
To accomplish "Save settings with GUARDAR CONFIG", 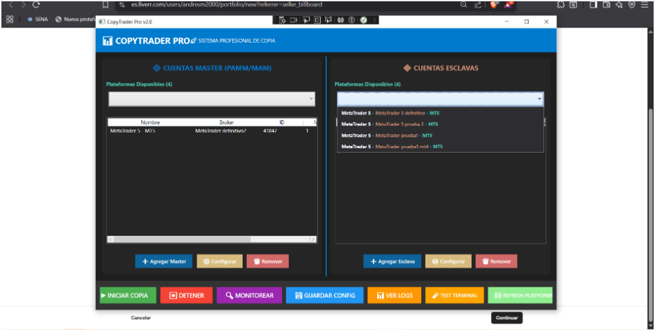I will click(x=325, y=295).
